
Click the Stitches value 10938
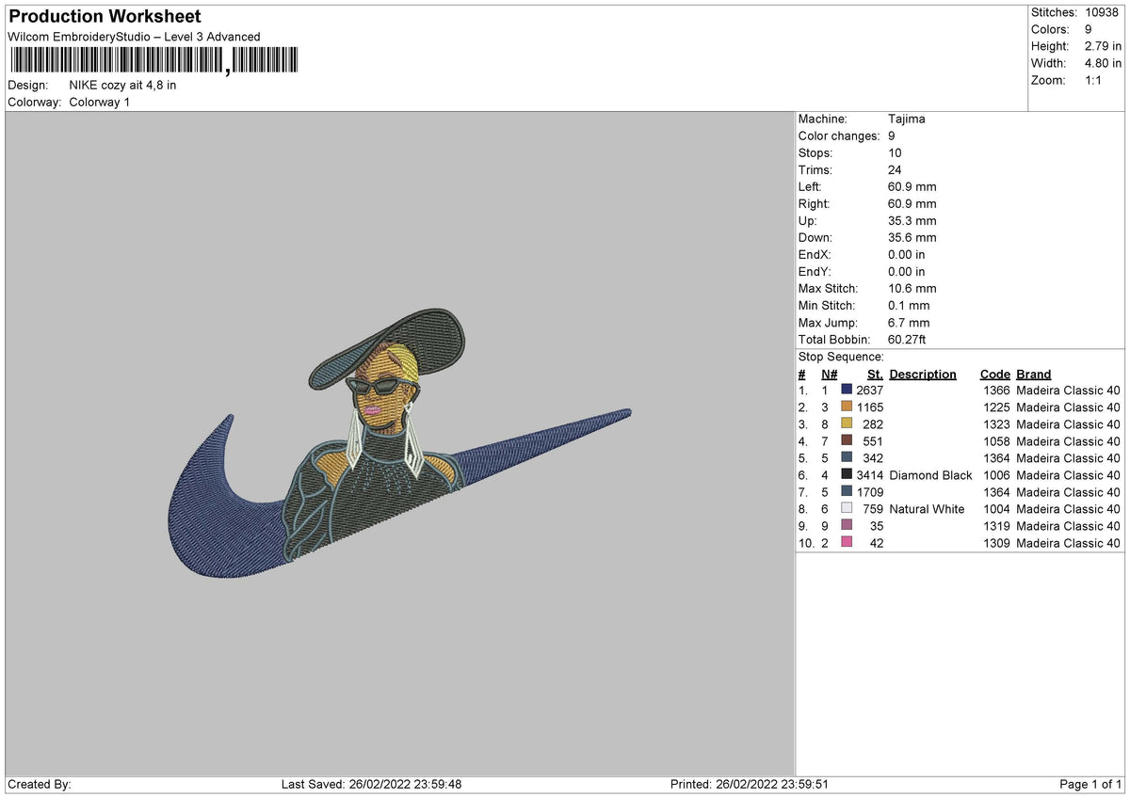click(x=1102, y=12)
